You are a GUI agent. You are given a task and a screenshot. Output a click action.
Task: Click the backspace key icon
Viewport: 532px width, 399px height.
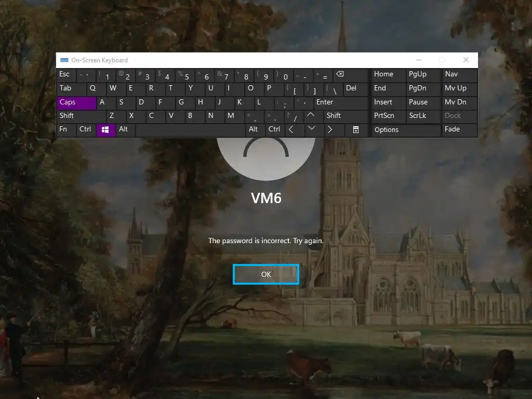coord(351,75)
